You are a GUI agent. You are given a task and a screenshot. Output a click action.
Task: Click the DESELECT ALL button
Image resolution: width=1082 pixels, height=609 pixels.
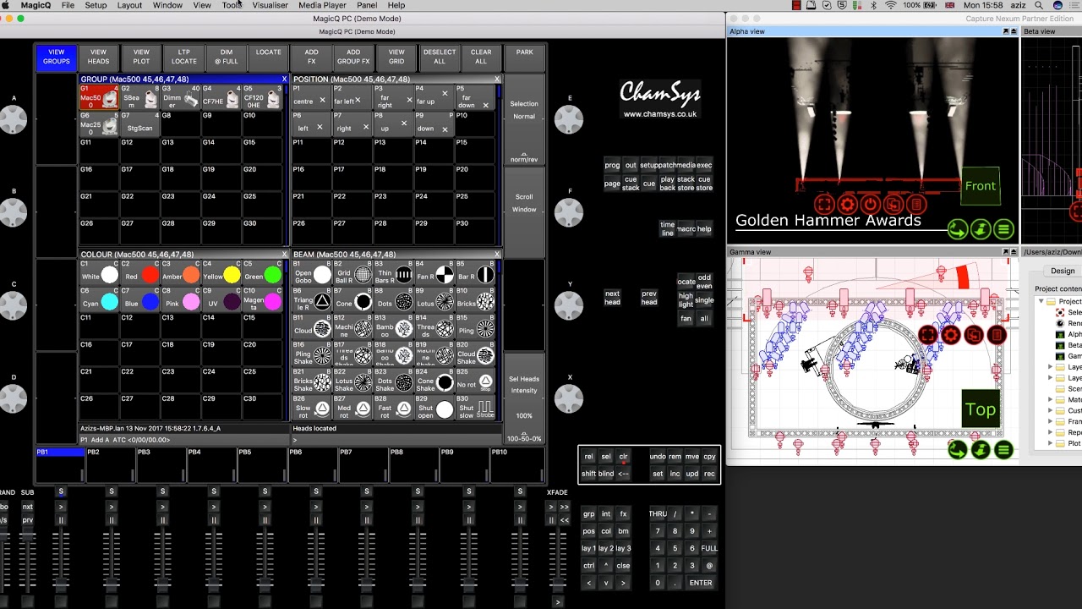click(x=440, y=57)
